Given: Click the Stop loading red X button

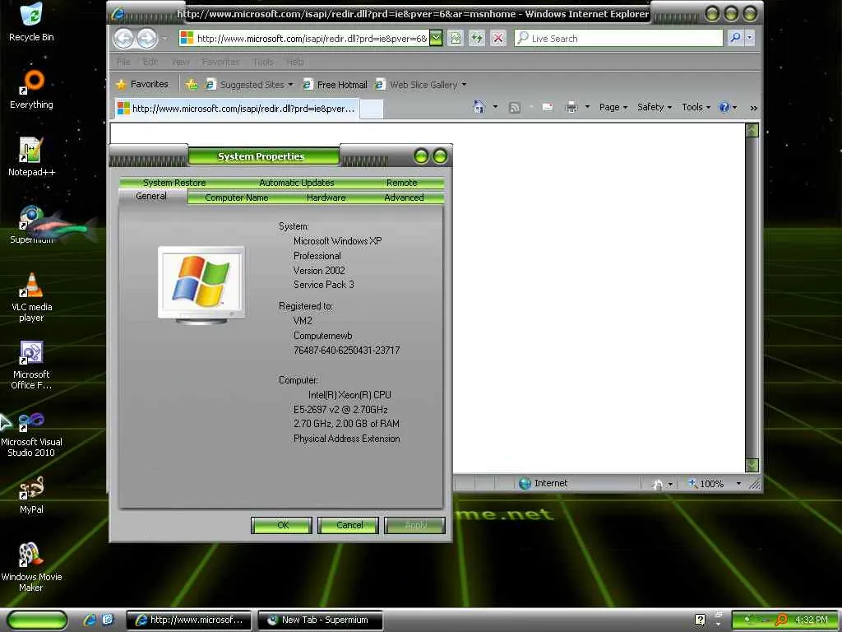Looking at the screenshot, I should (x=498, y=38).
